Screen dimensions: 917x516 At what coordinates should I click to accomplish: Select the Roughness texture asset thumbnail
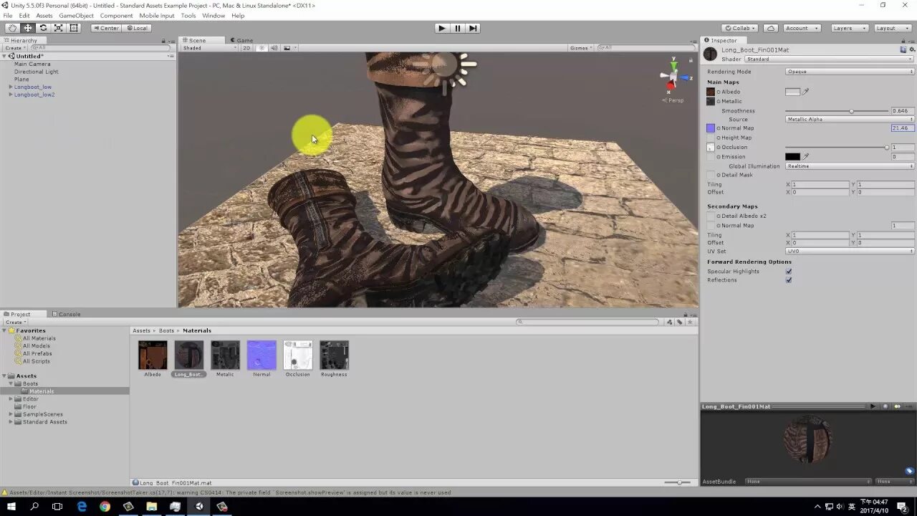[x=334, y=355]
